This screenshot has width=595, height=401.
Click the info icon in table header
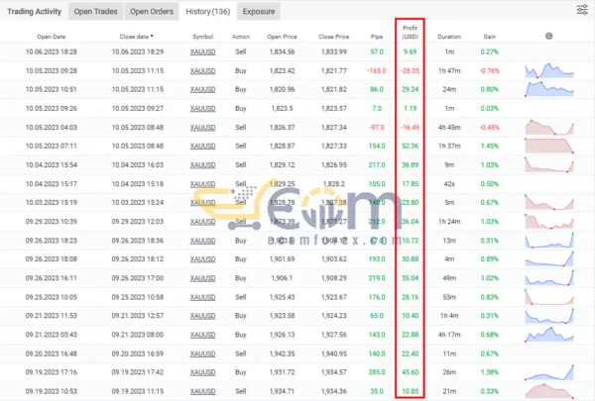[548, 36]
